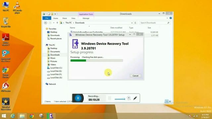Go forward in Explorer navigation
The image size is (212, 119).
coord(50,23)
